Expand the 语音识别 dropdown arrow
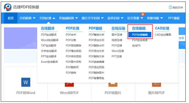 pos(122,18)
